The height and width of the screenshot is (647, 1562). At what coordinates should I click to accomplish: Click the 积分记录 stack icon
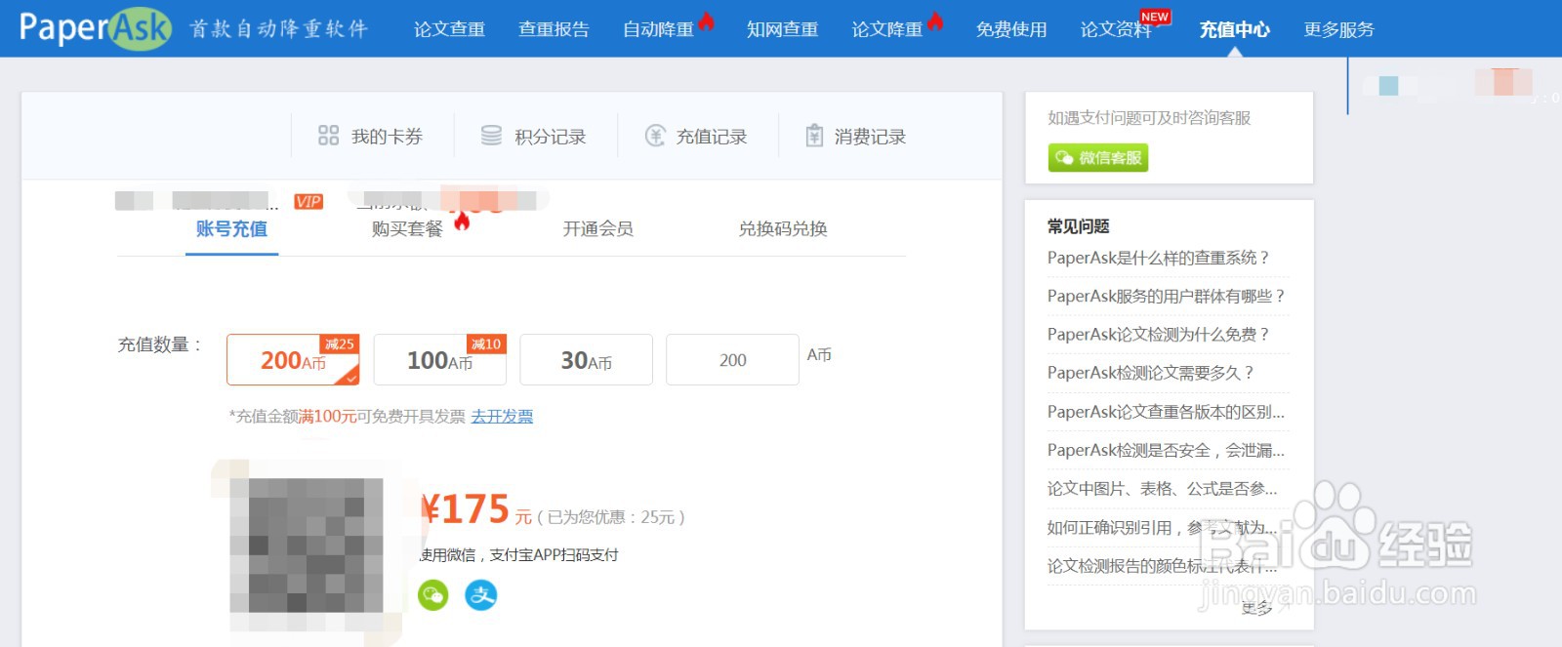(x=491, y=136)
